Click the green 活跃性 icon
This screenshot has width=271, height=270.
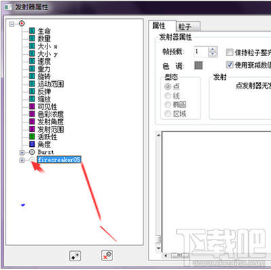pyautogui.click(x=32, y=137)
